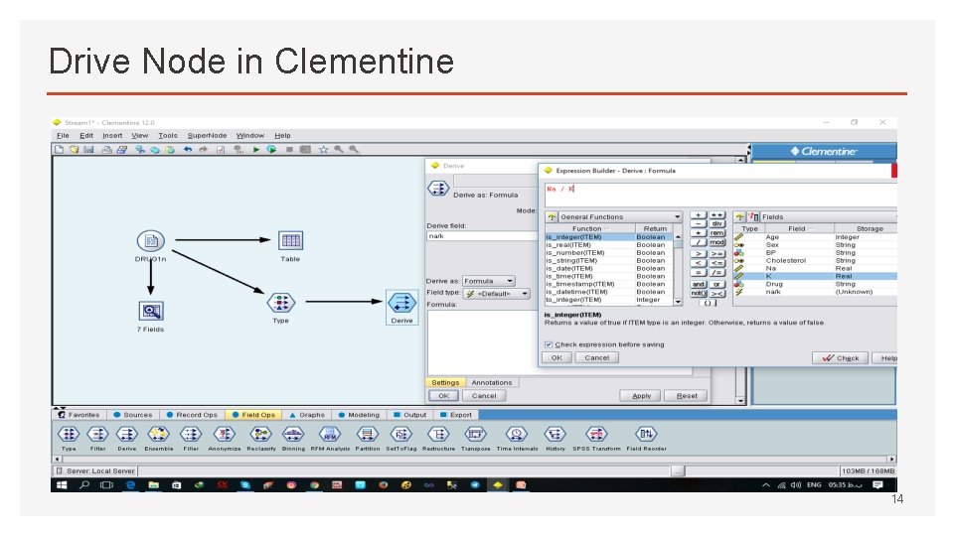Select the Table node on canvas
Image resolution: width=954 pixels, height=536 pixels.
tap(290, 240)
